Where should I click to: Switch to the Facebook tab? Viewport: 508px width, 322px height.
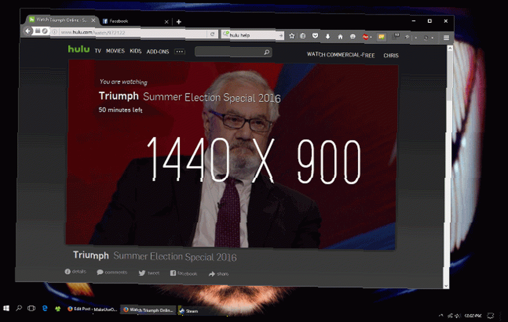[135, 21]
